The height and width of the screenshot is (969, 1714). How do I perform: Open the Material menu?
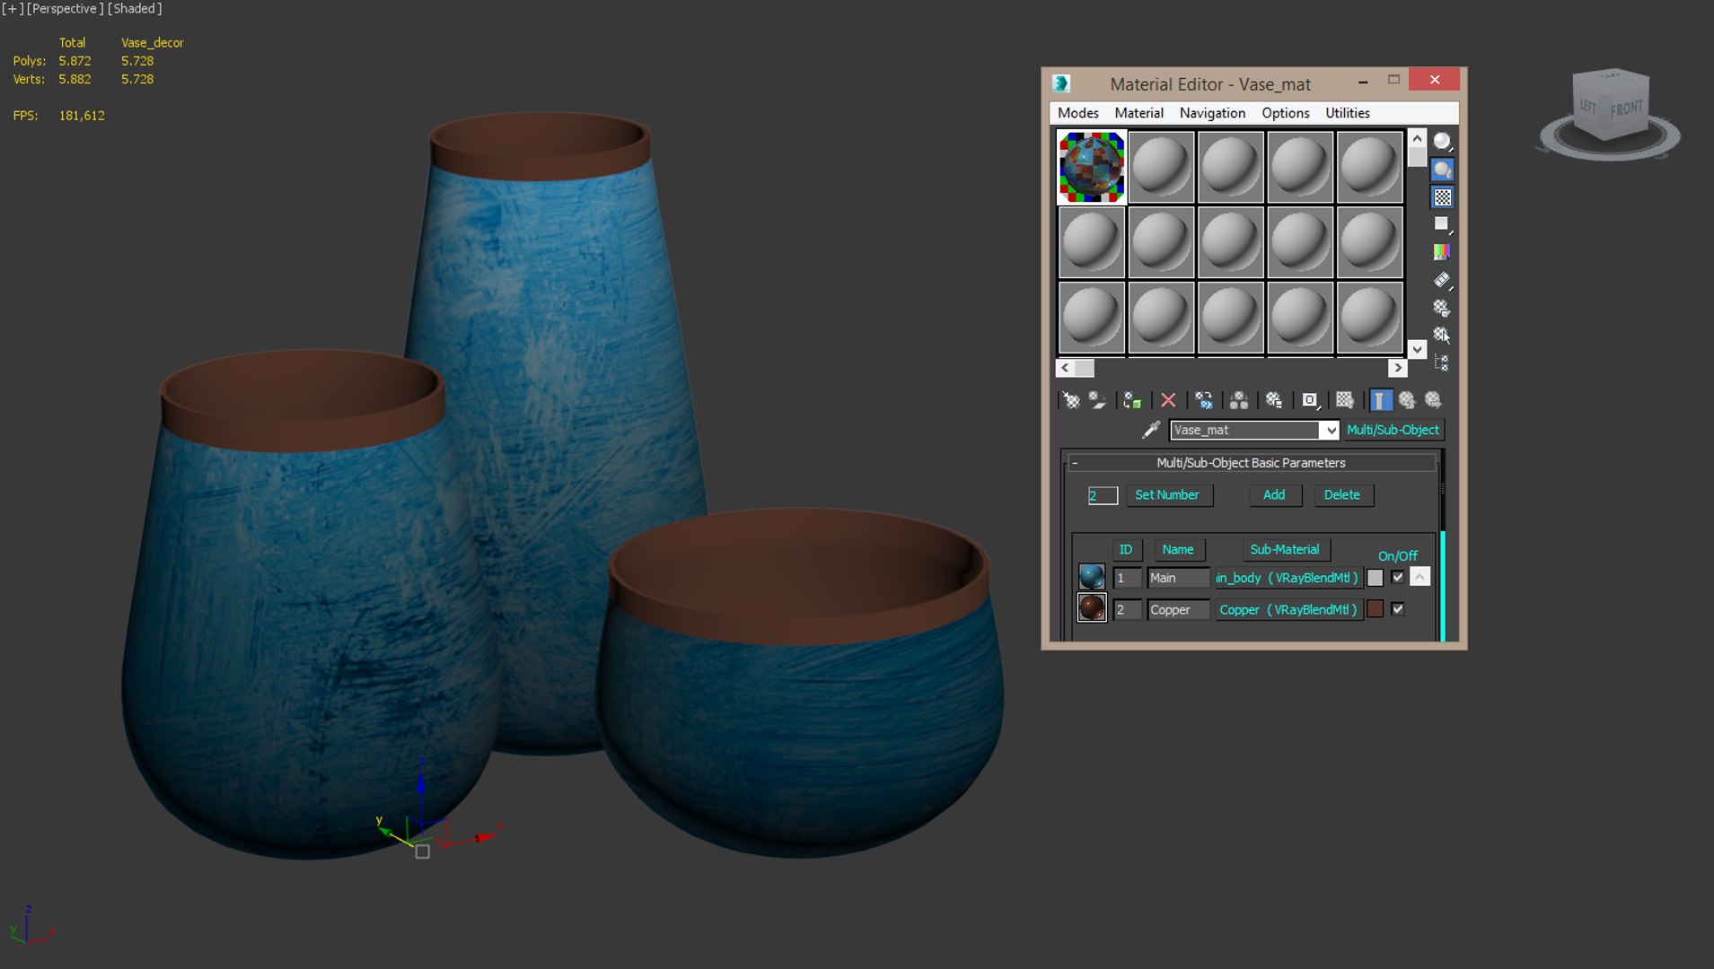[x=1138, y=113]
